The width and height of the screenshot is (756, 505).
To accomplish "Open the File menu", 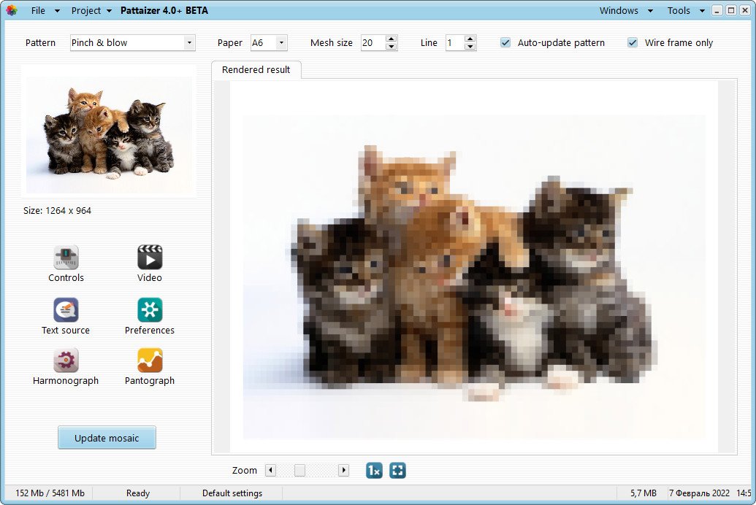I will [39, 10].
